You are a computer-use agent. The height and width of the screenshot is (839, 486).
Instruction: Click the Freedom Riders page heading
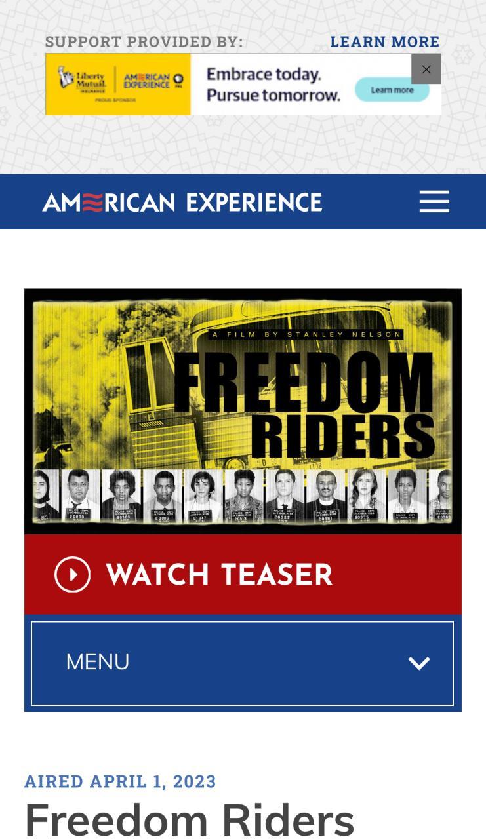(190, 819)
